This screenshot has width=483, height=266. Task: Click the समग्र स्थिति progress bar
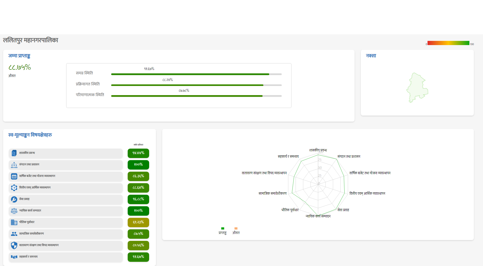196,74
